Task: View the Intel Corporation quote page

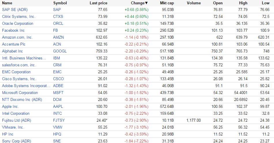Action: click(x=16, y=114)
